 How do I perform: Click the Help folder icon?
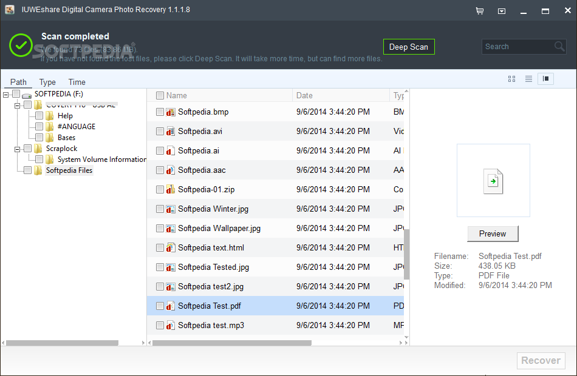[x=50, y=116]
